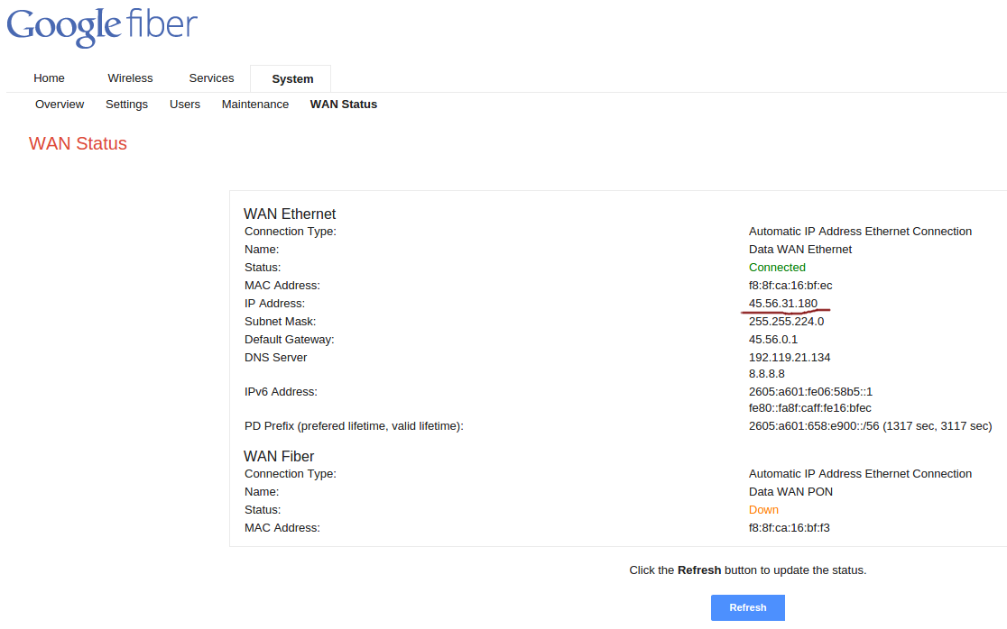Click the refresh instruction text
Screen dimensions: 1007x629
pos(747,570)
